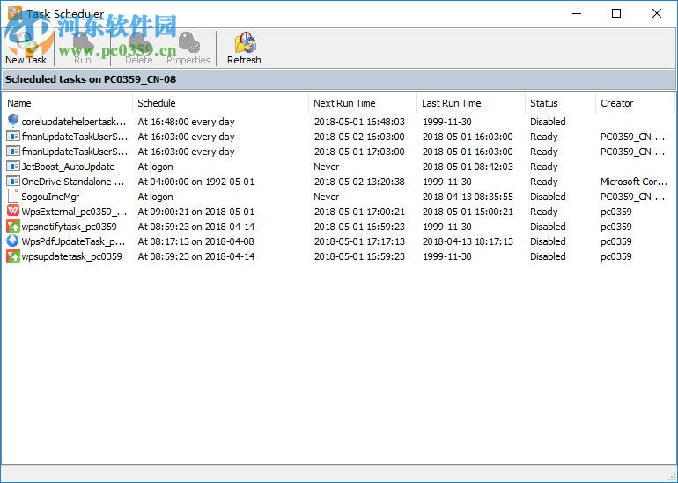The height and width of the screenshot is (483, 678).
Task: Click the wpsnotifytask_pc0359 task name
Action: point(70,227)
